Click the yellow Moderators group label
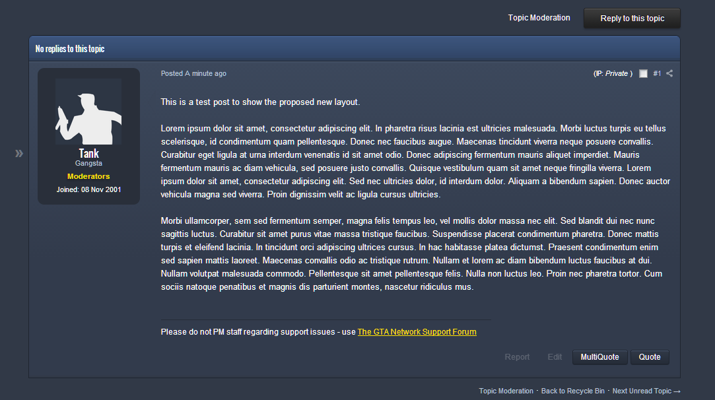Screen dimensions: 715x400 tap(88, 176)
